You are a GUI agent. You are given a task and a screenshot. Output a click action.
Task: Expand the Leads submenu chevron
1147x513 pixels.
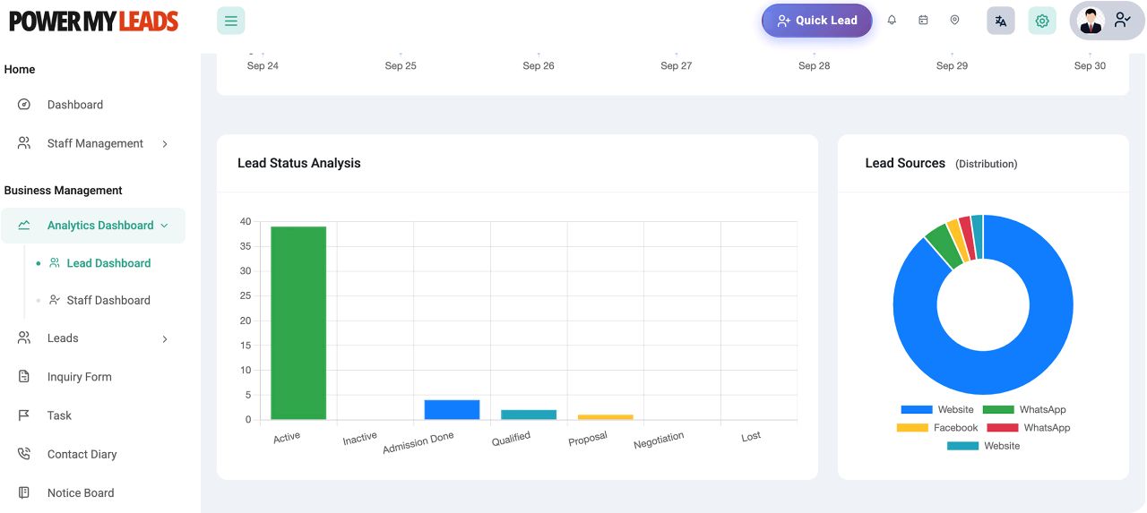165,339
